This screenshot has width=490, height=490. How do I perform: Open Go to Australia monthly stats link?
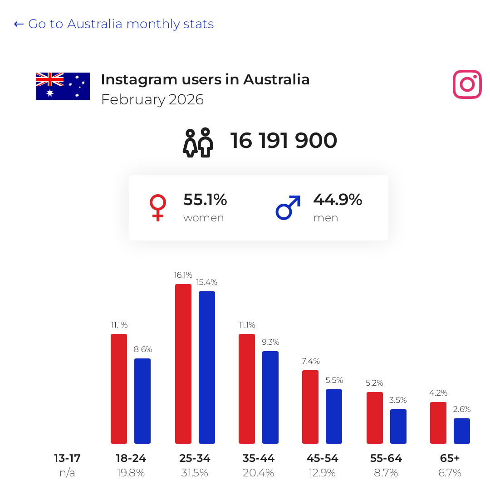pyautogui.click(x=114, y=24)
